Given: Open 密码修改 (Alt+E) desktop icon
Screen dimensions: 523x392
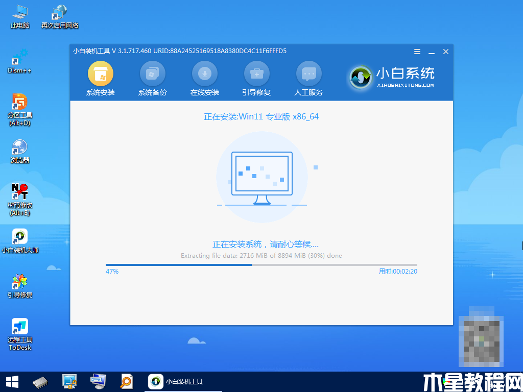Looking at the screenshot, I should point(20,200).
